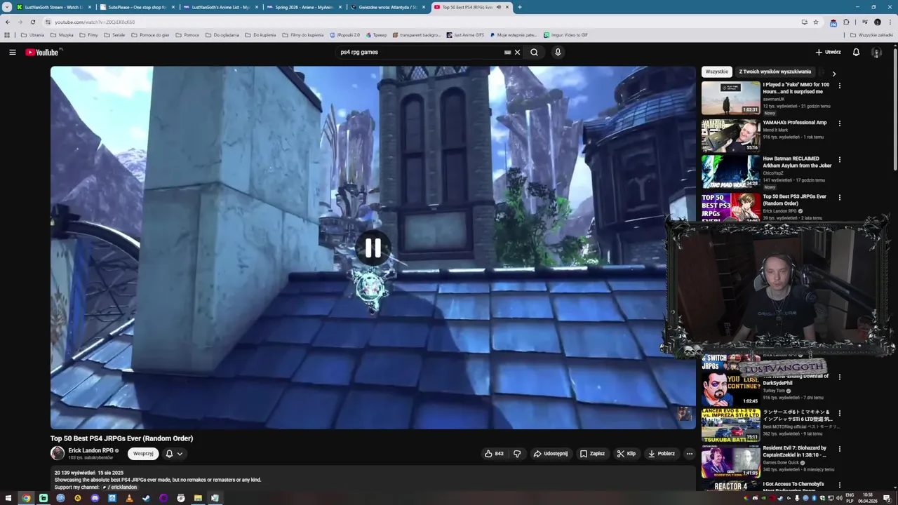
Task: Open Chrome from the taskbar
Action: 26,498
